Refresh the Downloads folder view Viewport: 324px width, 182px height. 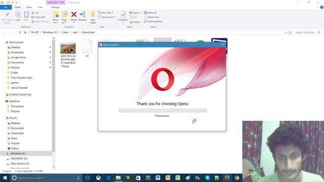pyautogui.click(x=290, y=32)
